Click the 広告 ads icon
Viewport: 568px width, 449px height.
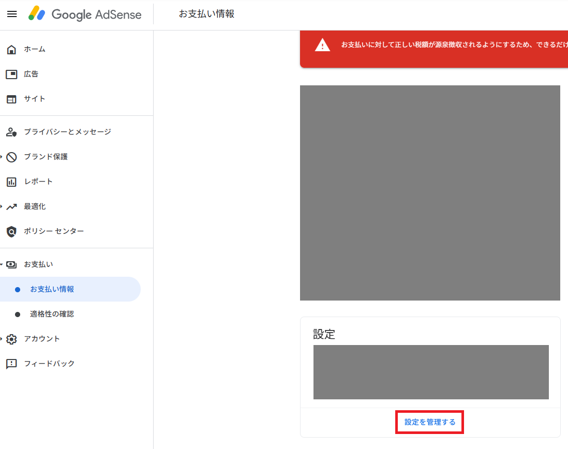[11, 74]
